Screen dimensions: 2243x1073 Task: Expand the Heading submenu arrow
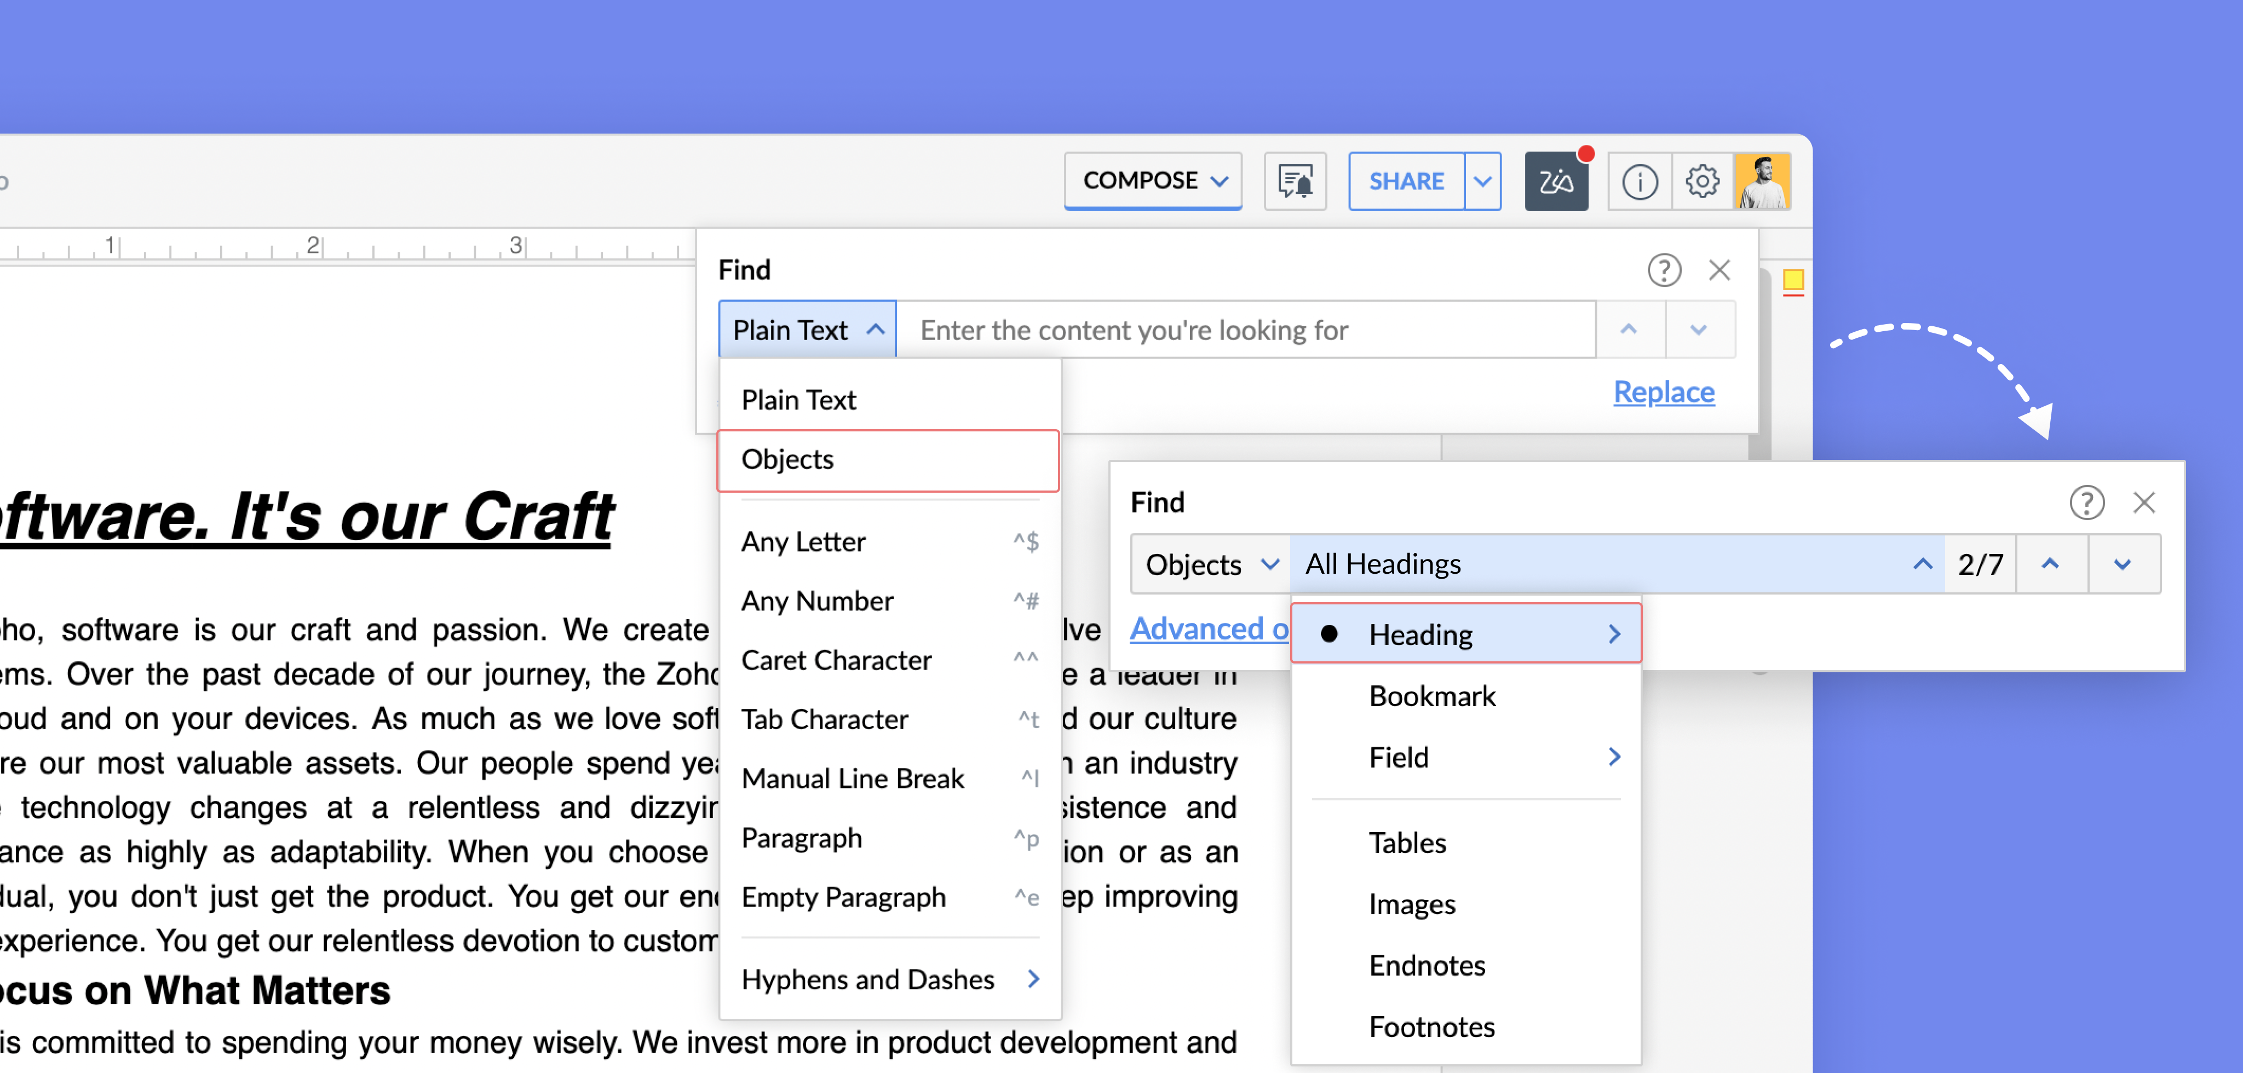1614,633
